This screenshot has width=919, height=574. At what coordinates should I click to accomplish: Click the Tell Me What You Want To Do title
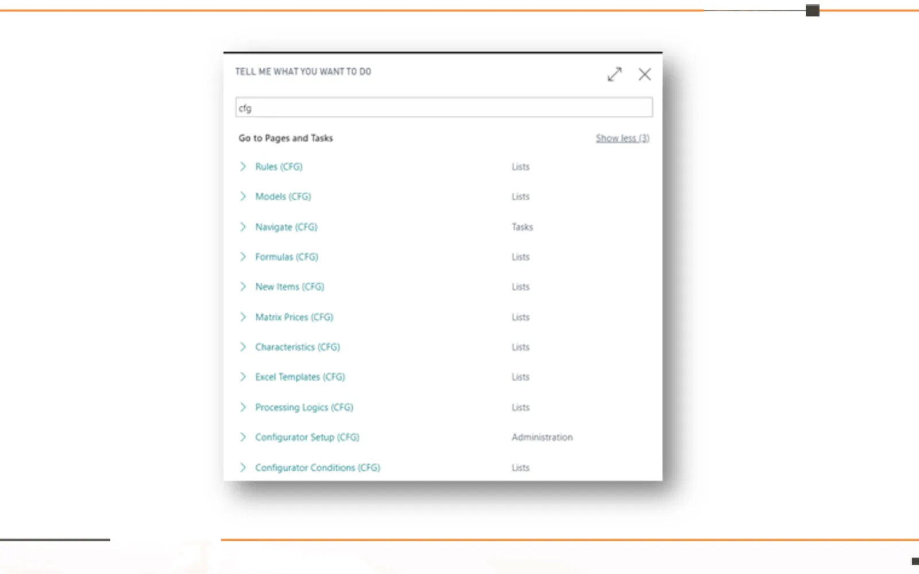[303, 72]
